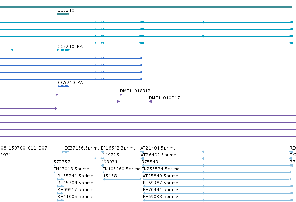296x202 pixels.
Task: Select EST EK255534.5prime label
Action: coord(160,169)
